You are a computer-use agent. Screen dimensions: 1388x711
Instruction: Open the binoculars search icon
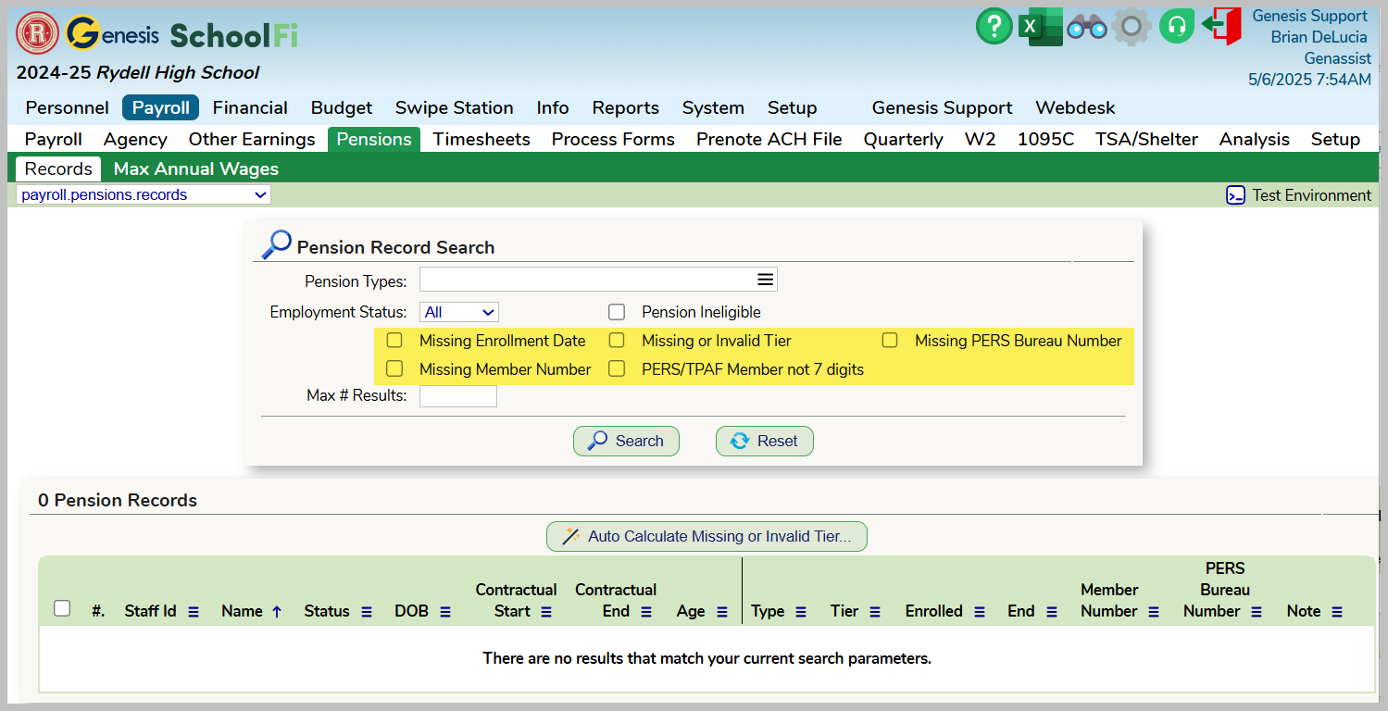tap(1087, 28)
